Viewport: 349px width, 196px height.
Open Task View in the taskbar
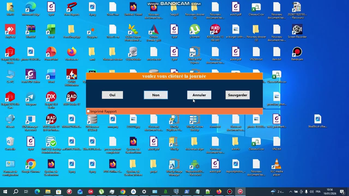point(26,192)
